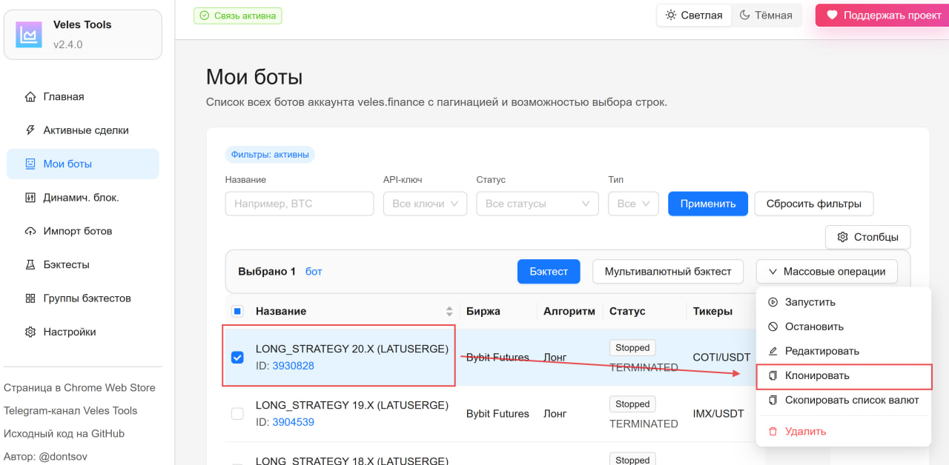Open bot ID link 3904539
The image size is (949, 465).
pos(294,422)
